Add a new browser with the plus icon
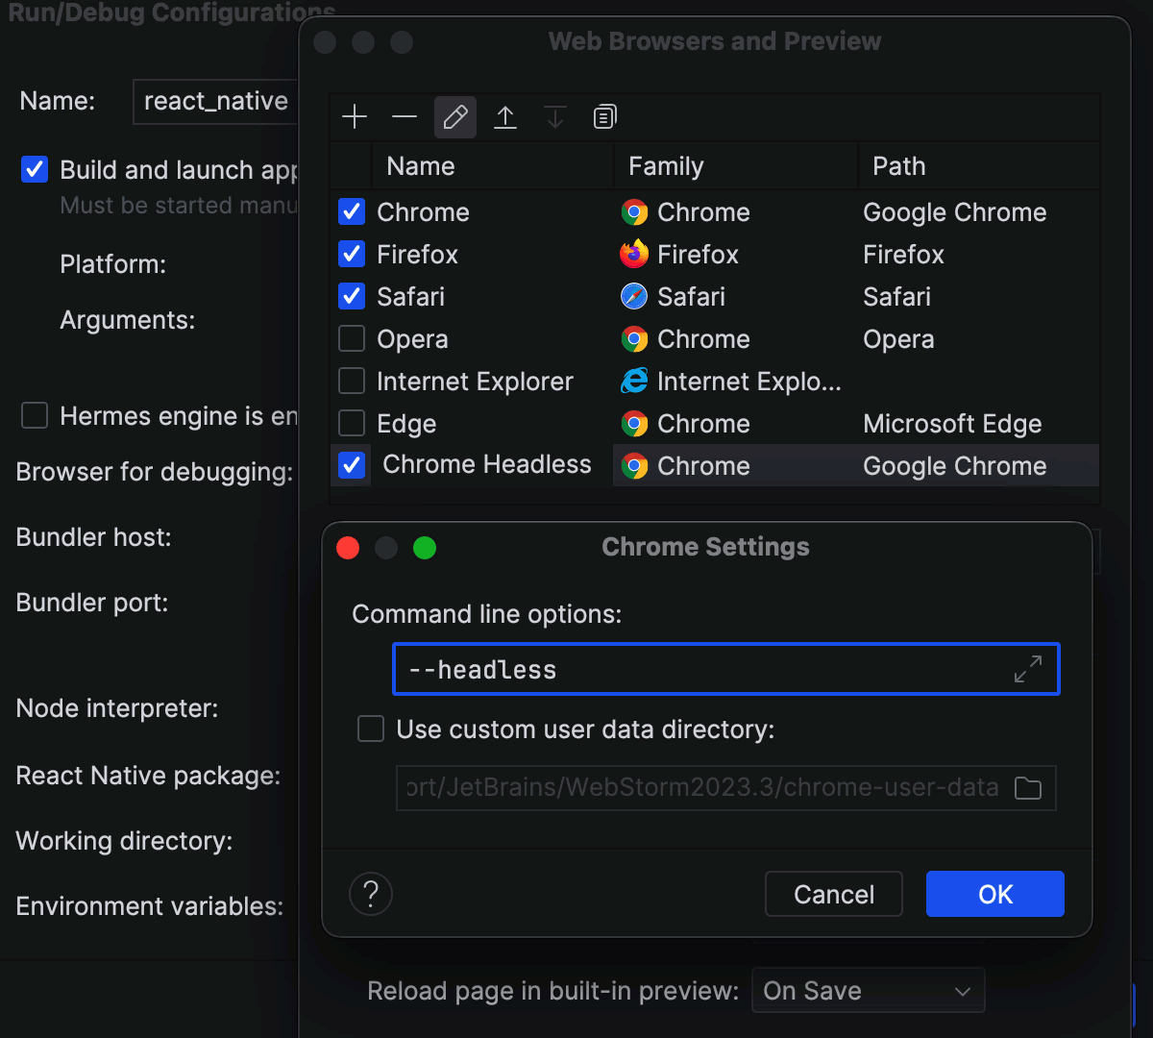The image size is (1153, 1038). click(x=355, y=116)
